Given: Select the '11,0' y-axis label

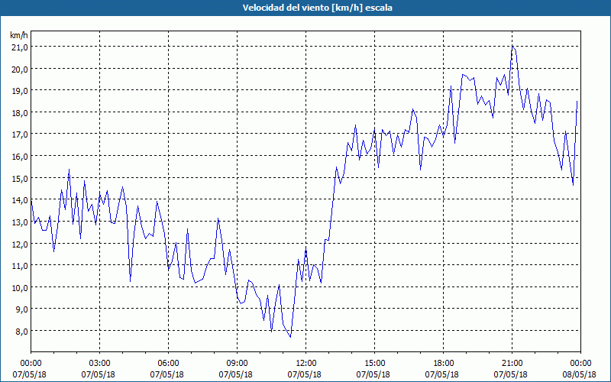Looking at the screenshot, I should click(20, 265).
